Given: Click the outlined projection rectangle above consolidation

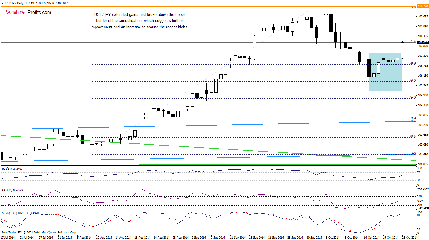Looking at the screenshot, I should (390, 33).
